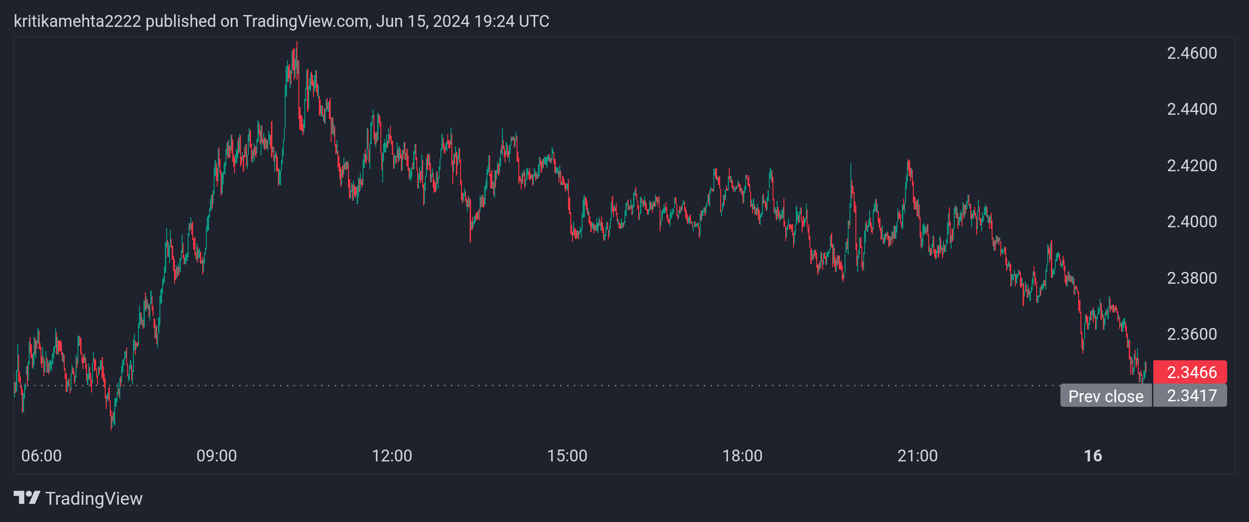1249x522 pixels.
Task: Click the published-by header text
Action: tap(281, 21)
